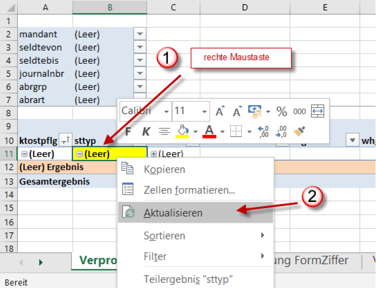Open accounting format dropdown arrow
Screen dimensions: 376x288
(x=268, y=112)
